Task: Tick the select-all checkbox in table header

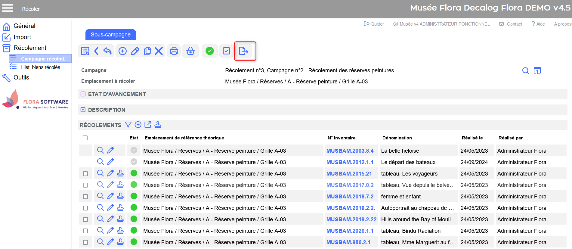Action: coord(85,138)
